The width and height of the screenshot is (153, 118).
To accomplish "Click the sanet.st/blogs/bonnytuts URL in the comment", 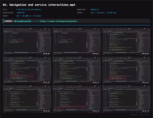I will pos(59,21).
